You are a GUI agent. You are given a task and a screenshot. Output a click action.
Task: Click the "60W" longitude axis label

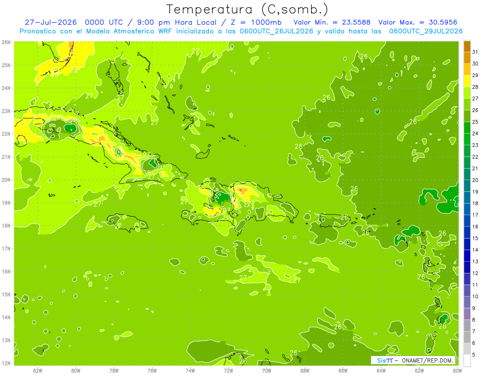(458, 370)
